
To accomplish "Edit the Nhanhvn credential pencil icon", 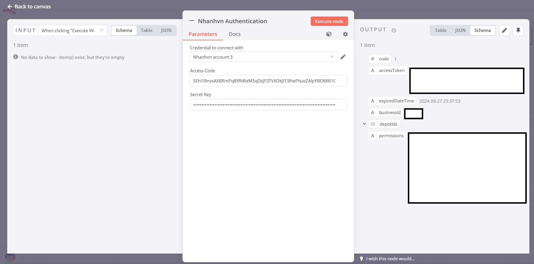I will coord(343,57).
